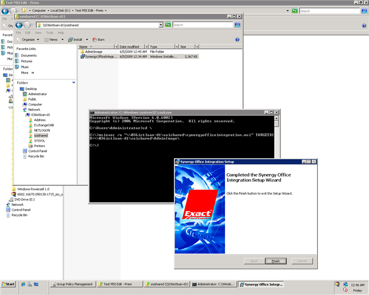369x295 pixels.
Task: Open Views dropdown arrow in soishared toolbar
Action: [x=62, y=40]
